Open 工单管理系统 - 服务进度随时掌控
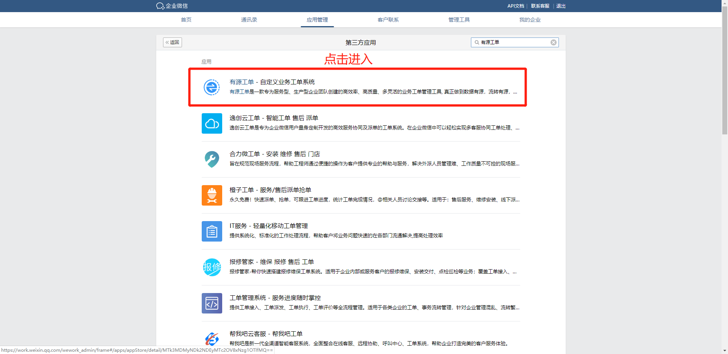Screen dimensions: 728x354 [275, 298]
